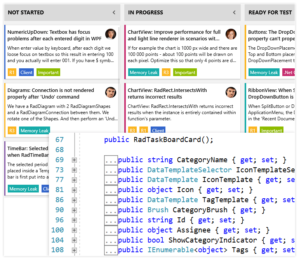Select the NOT STARTED column header

point(62,12)
